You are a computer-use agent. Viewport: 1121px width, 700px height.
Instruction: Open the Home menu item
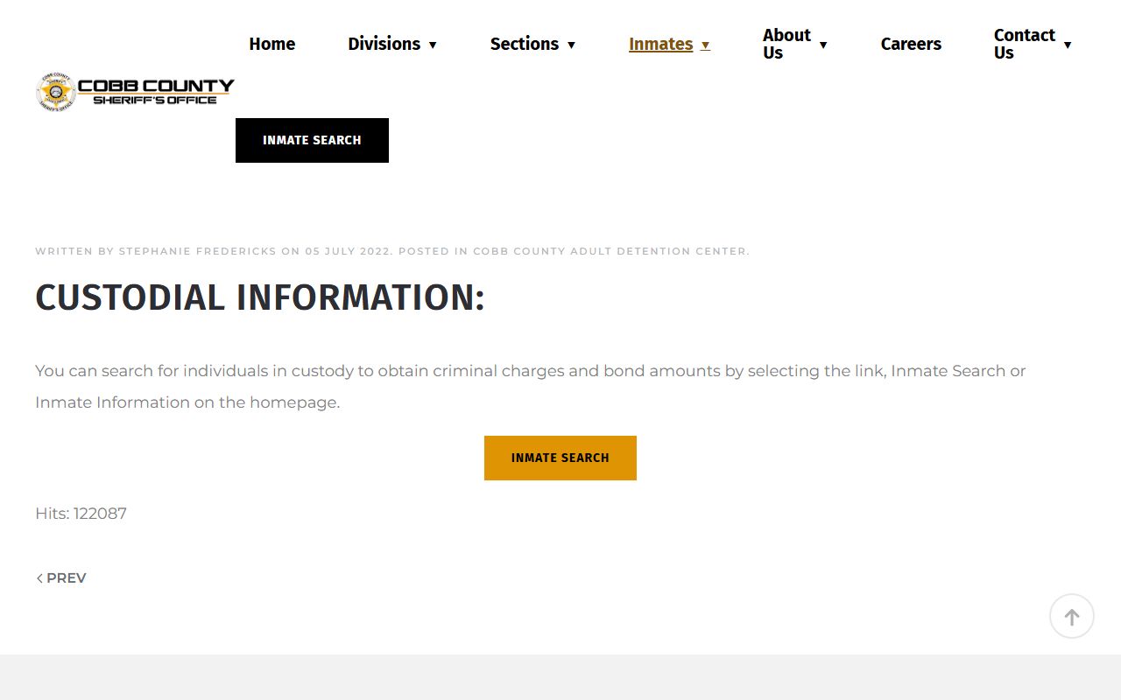[271, 44]
